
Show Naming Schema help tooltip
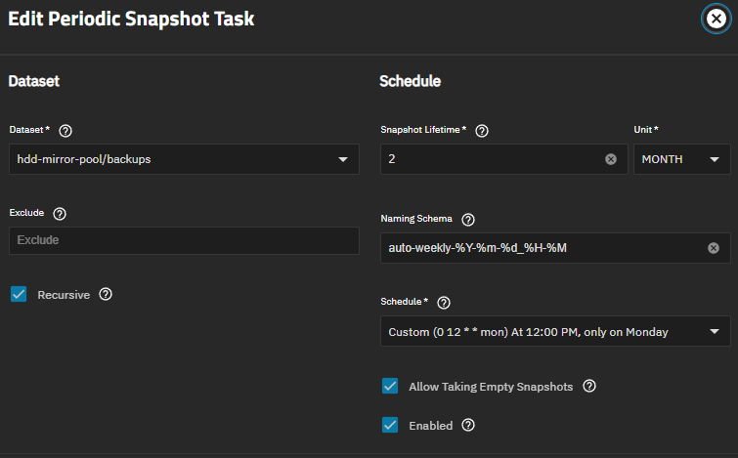coord(468,220)
